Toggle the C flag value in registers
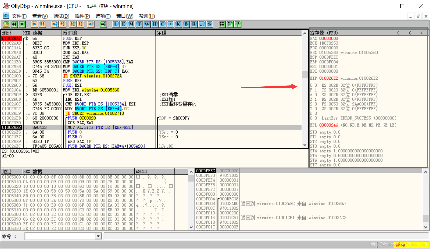The width and height of the screenshot is (430, 249). [316, 85]
